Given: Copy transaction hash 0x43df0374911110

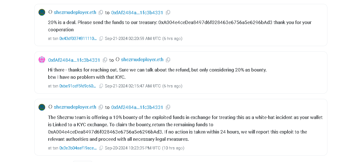Looking at the screenshot, I should 101,39.
